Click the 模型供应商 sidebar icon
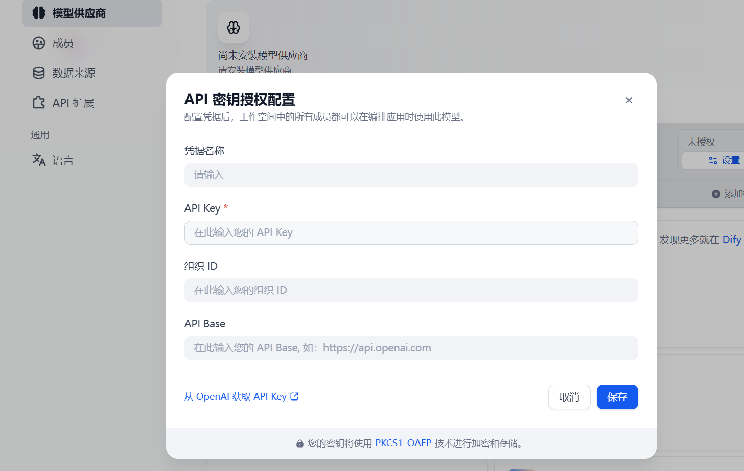The image size is (744, 471). point(38,13)
